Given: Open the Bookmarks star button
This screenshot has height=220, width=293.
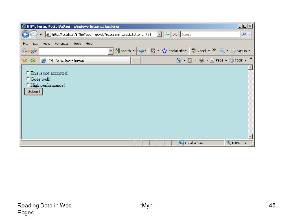Looking at the screenshot, I should coord(174,51).
